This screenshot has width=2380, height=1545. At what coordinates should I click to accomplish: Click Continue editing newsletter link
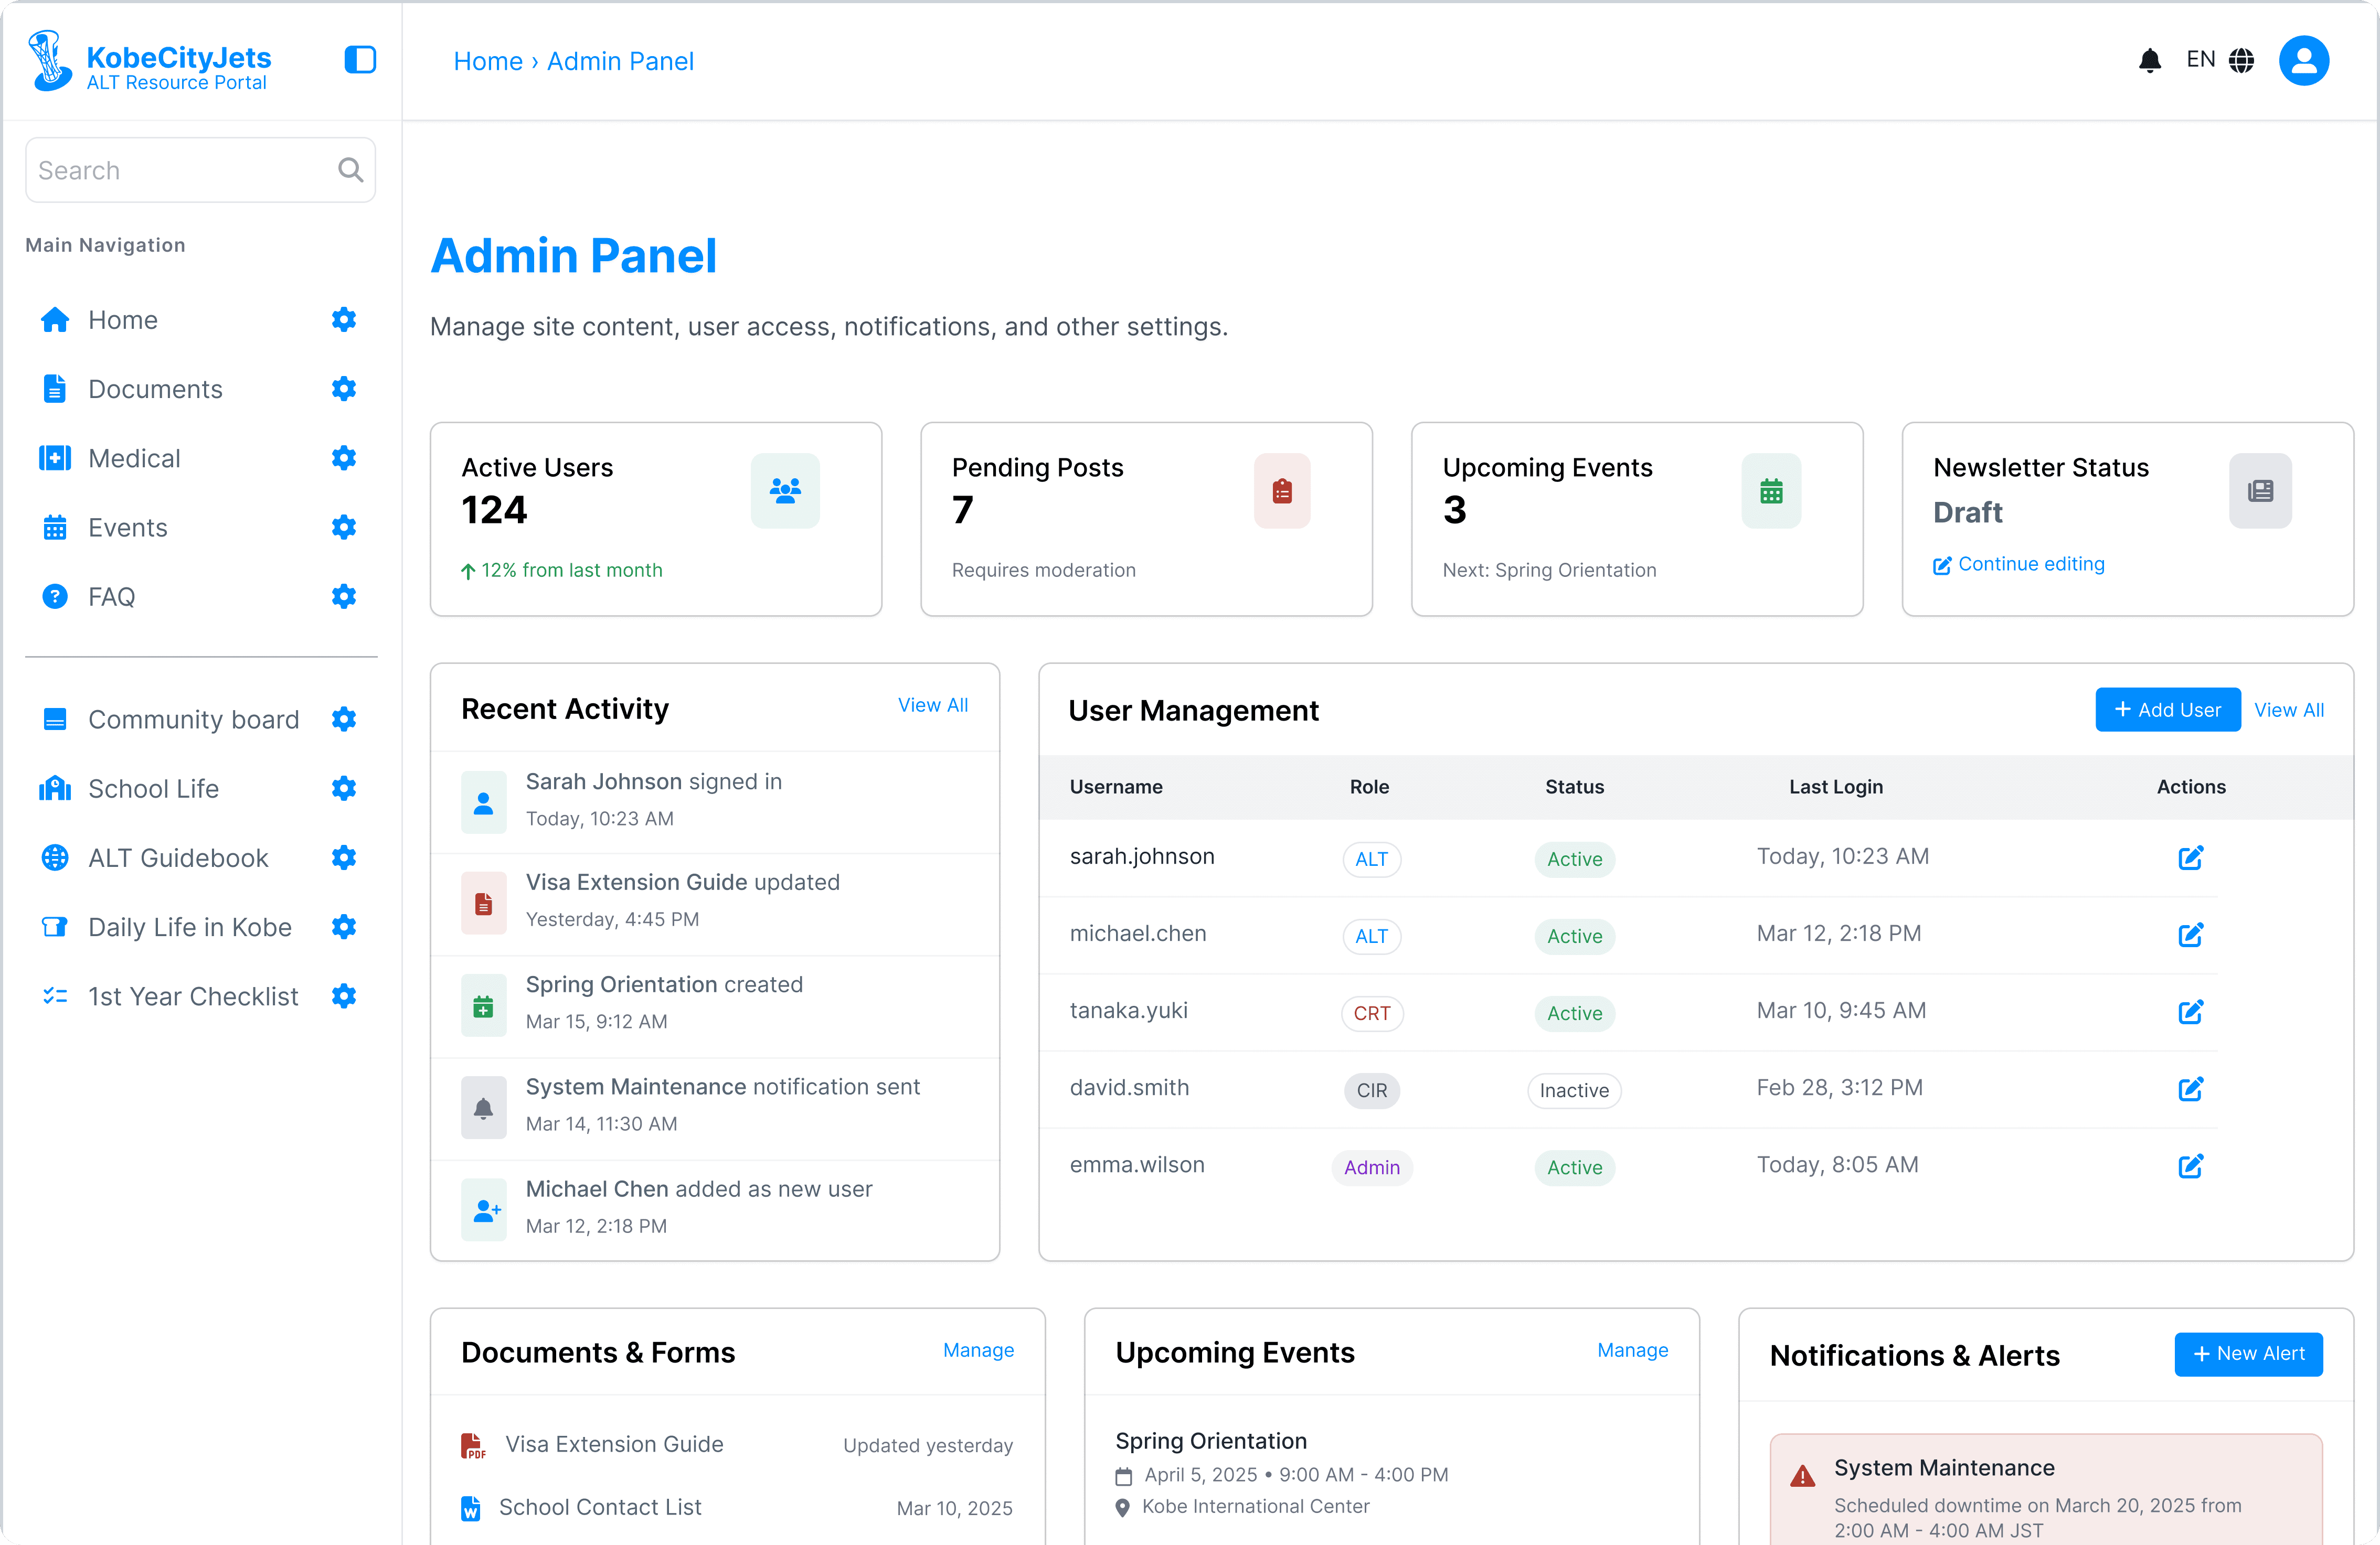[x=2030, y=565]
